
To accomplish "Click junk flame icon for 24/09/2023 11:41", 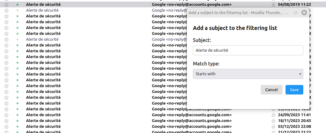I will click(x=273, y=115).
